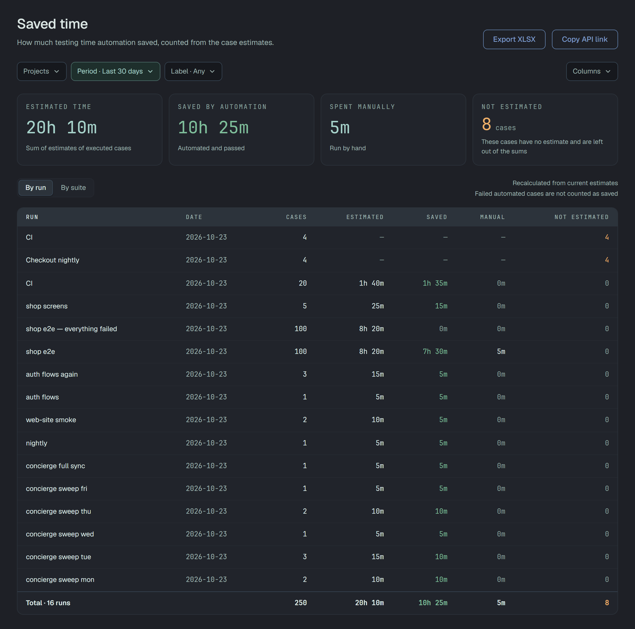Open the nightly run row
The height and width of the screenshot is (629, 635).
[x=317, y=443]
